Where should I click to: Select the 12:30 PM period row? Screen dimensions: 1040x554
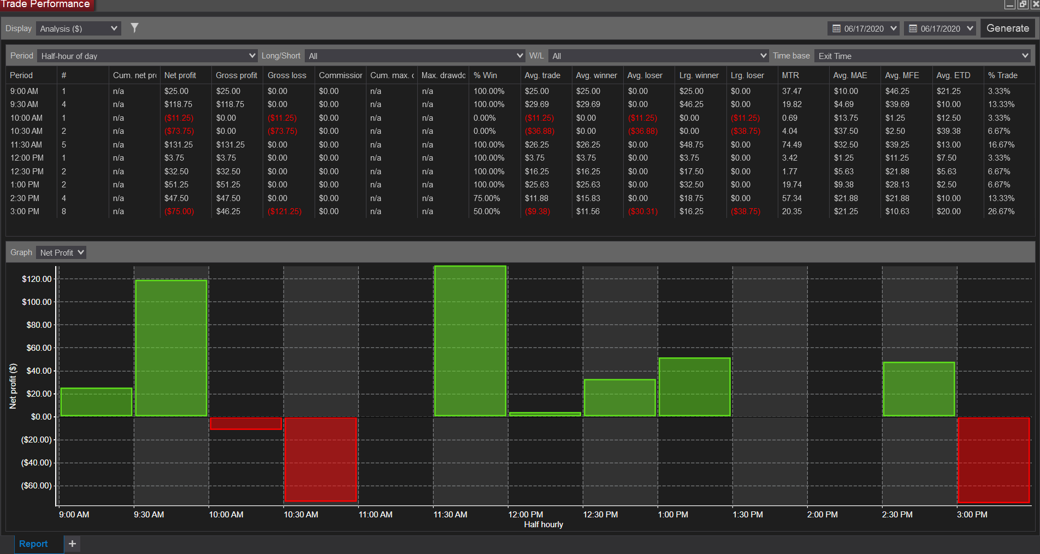coord(520,172)
